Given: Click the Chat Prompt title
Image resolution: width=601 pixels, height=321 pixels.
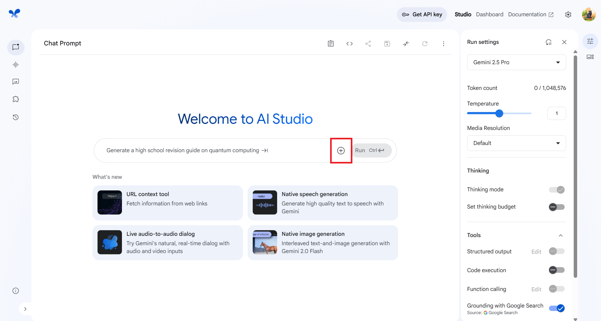Looking at the screenshot, I should [x=62, y=43].
